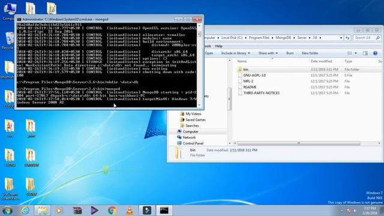Select My Videos in navigation pane
This screenshot has width=384, height=216.
[x=193, y=114]
